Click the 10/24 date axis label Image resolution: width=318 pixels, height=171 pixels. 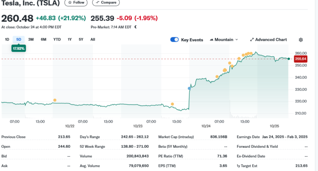206,126
